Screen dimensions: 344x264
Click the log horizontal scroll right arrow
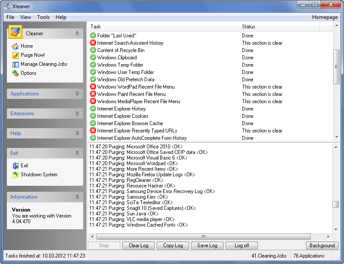[328, 236]
